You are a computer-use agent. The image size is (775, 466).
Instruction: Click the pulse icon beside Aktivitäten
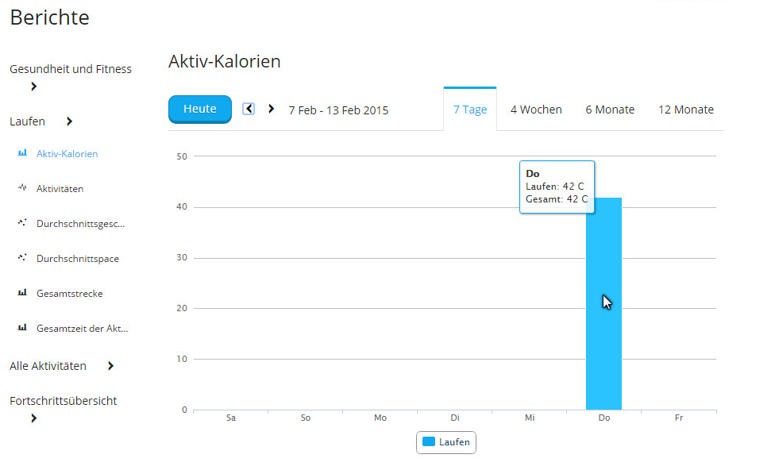[x=22, y=188]
